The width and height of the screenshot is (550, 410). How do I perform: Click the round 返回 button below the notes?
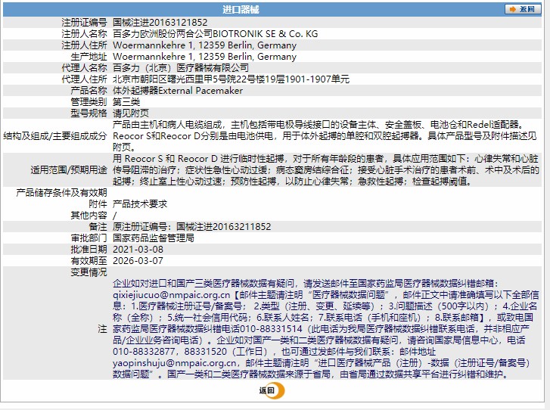point(272,390)
